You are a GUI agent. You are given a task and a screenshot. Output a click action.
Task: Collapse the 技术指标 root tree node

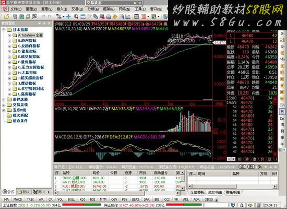[4, 30]
